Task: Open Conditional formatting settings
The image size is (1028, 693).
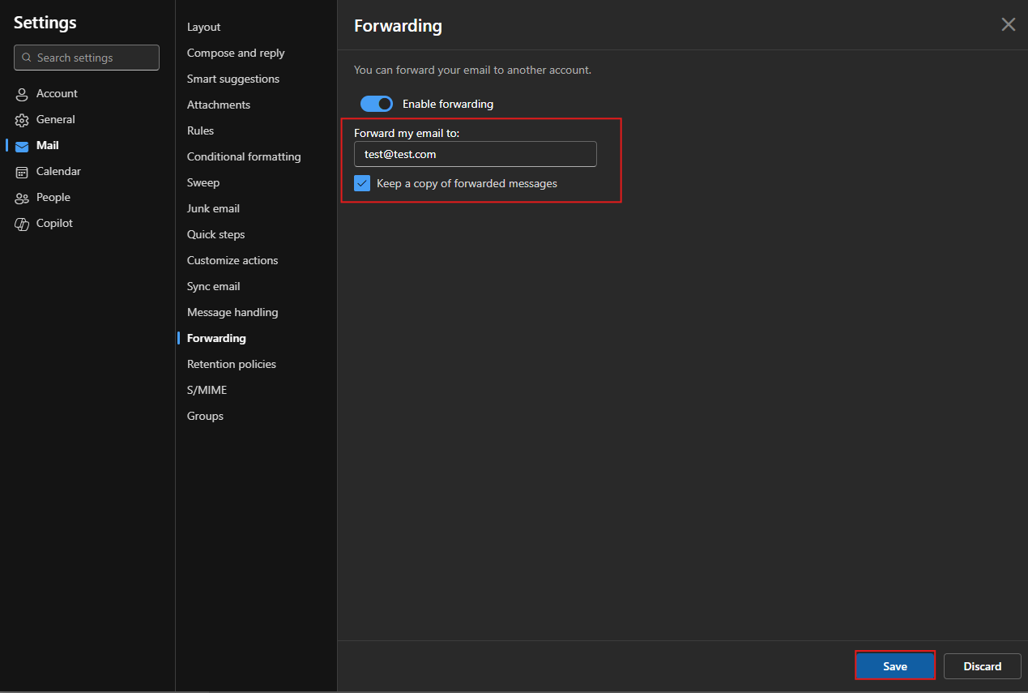Action: pos(244,156)
